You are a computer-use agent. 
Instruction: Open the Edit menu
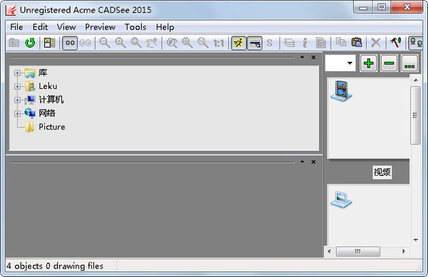[40, 27]
